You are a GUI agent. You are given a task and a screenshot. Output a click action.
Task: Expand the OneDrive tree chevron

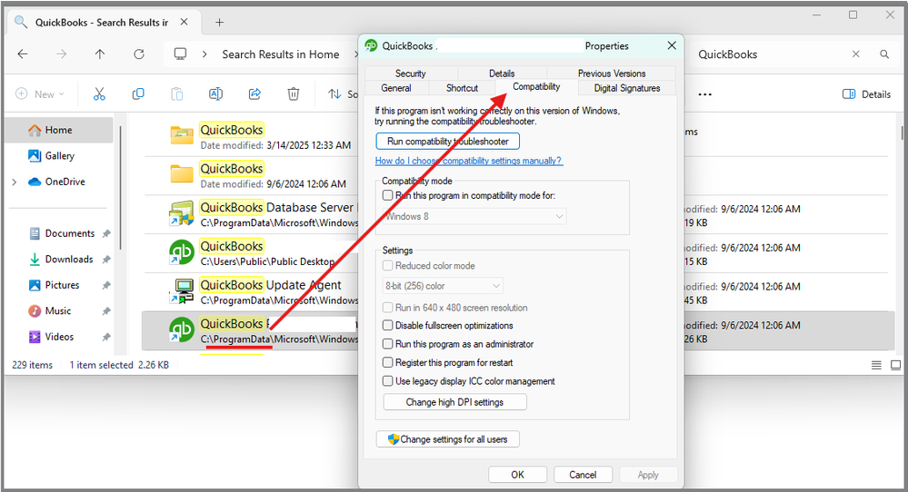[15, 182]
